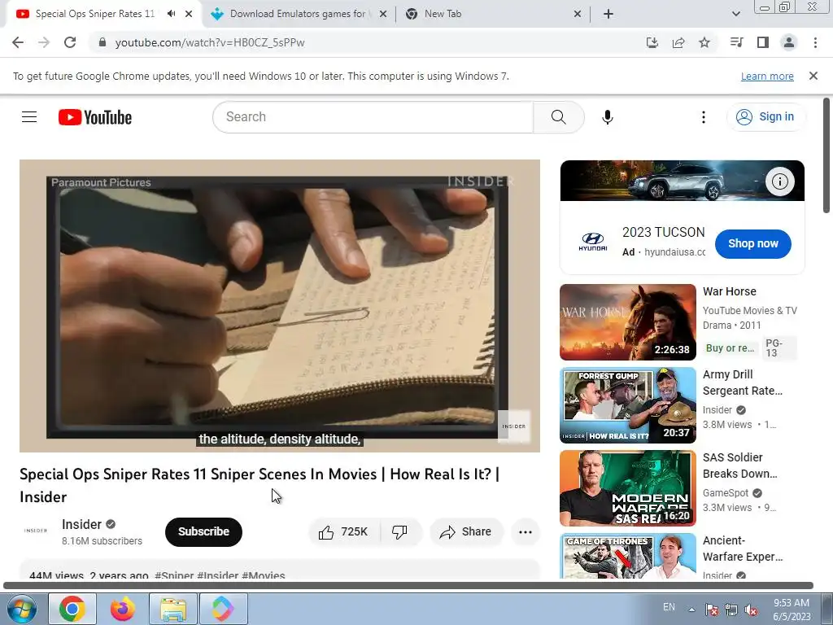This screenshot has width=833, height=625.
Task: Open the Insider channel name link
Action: 81,525
